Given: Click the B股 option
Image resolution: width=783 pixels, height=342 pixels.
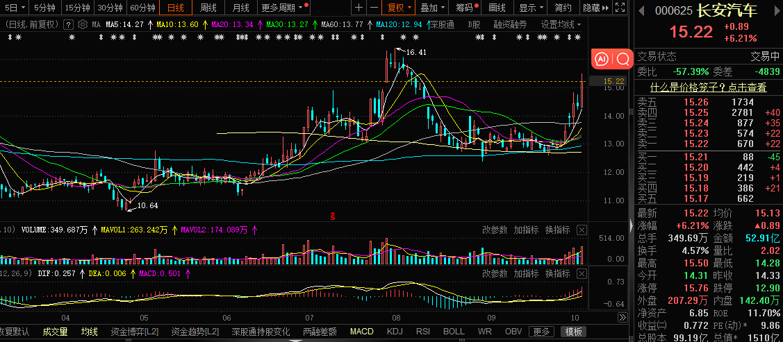Looking at the screenshot, I should click(x=474, y=24).
